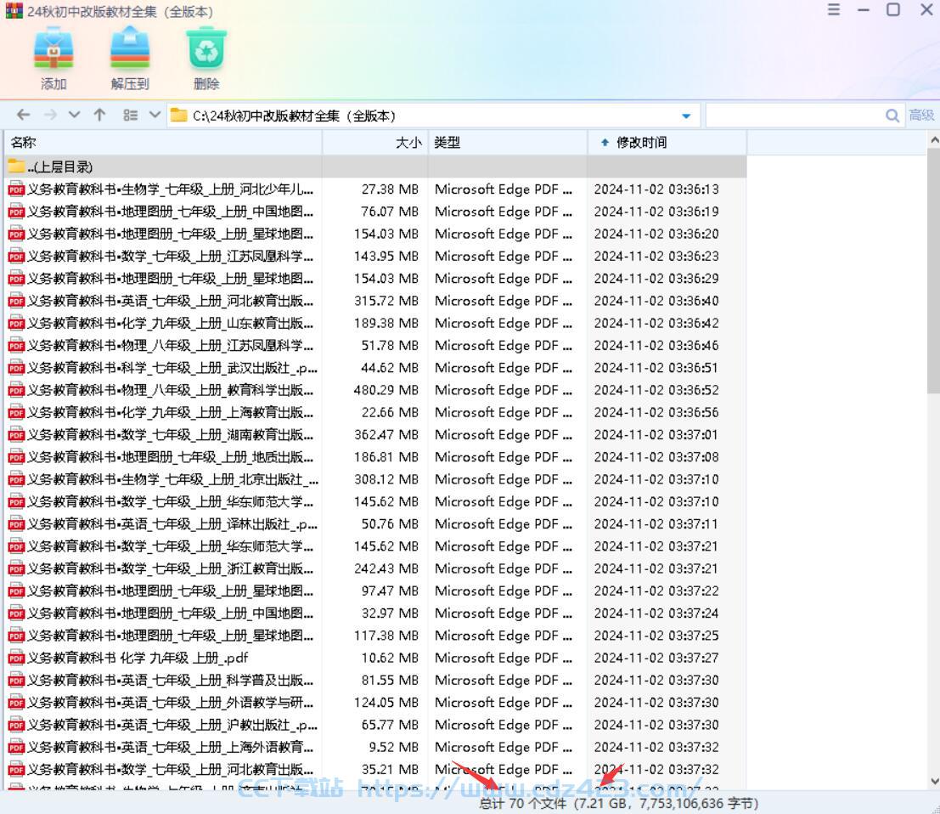The width and height of the screenshot is (940, 814).
Task: Click the vertical scrollbar thumb of the file list
Action: tap(933, 272)
